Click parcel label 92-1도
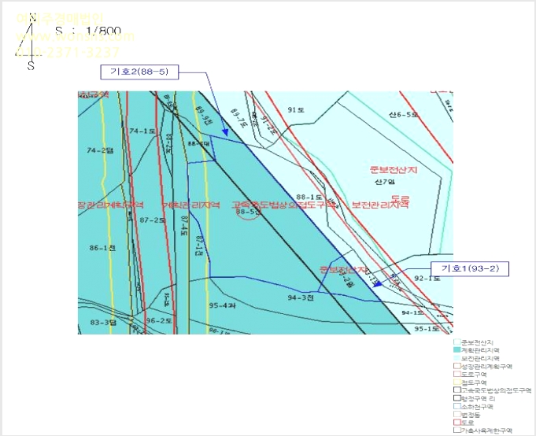The image size is (536, 436). pyautogui.click(x=427, y=278)
